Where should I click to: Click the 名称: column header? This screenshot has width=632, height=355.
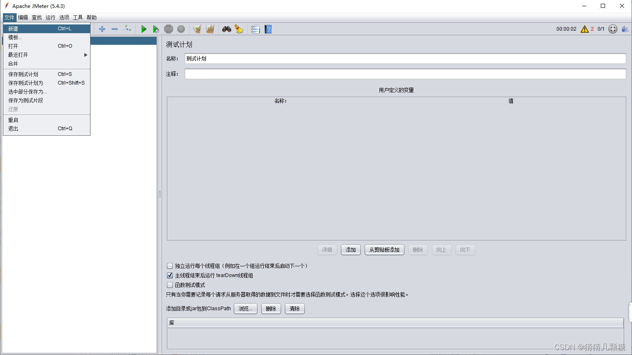tap(281, 101)
